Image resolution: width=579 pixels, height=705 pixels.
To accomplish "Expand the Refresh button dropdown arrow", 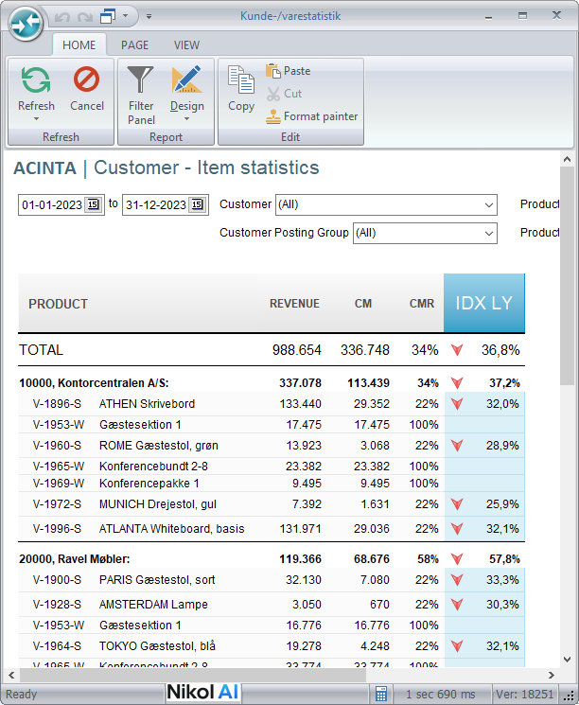I will 36,119.
